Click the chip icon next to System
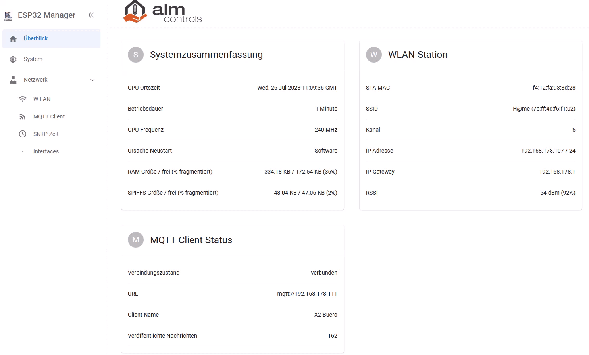Viewport: 589px width, 355px height. coord(13,59)
